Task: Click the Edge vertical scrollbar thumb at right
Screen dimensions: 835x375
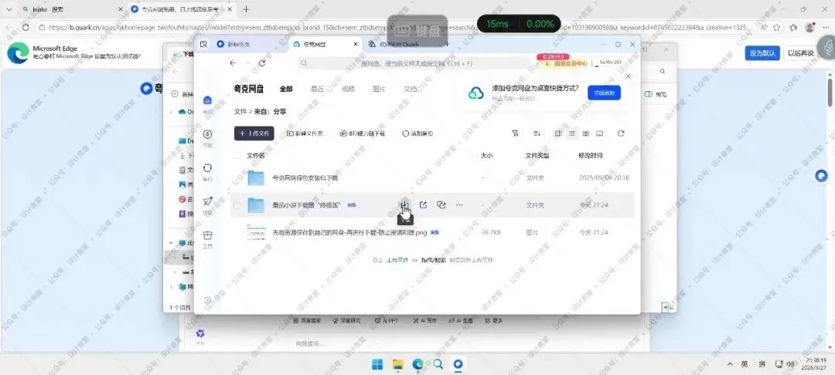Action: [x=830, y=92]
